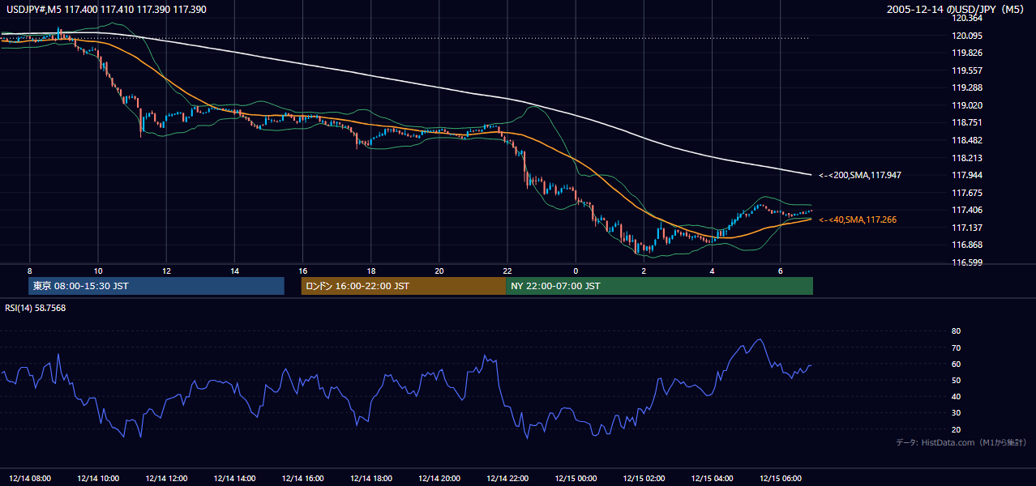The height and width of the screenshot is (486, 1036).
Task: Click the bottom time label 12/15 06:00
Action: pyautogui.click(x=781, y=479)
